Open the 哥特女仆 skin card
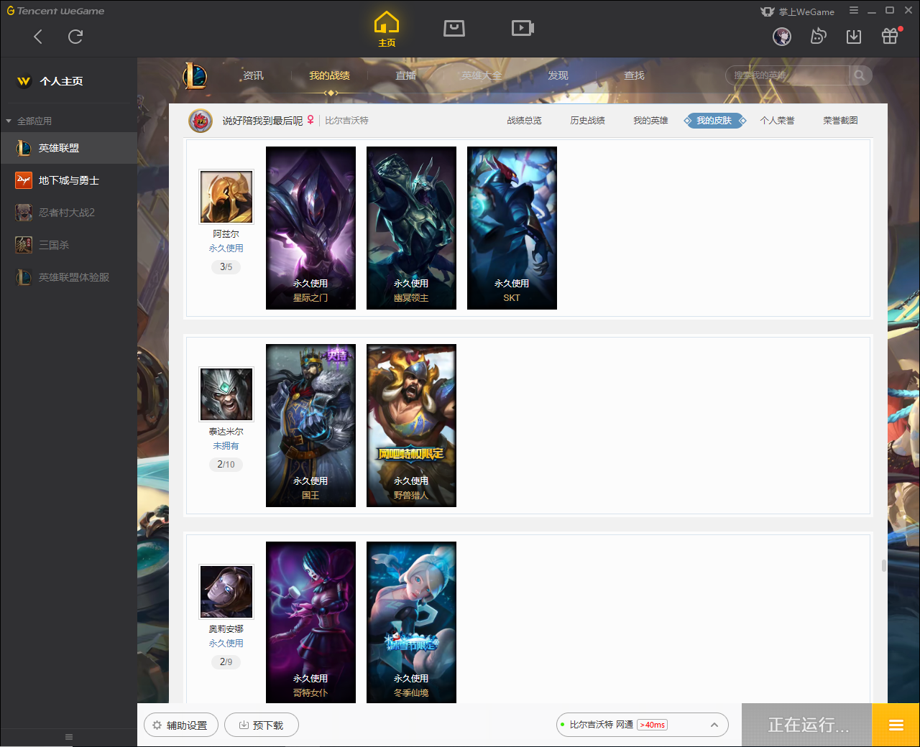Screen dimensions: 920x747 click(310, 622)
